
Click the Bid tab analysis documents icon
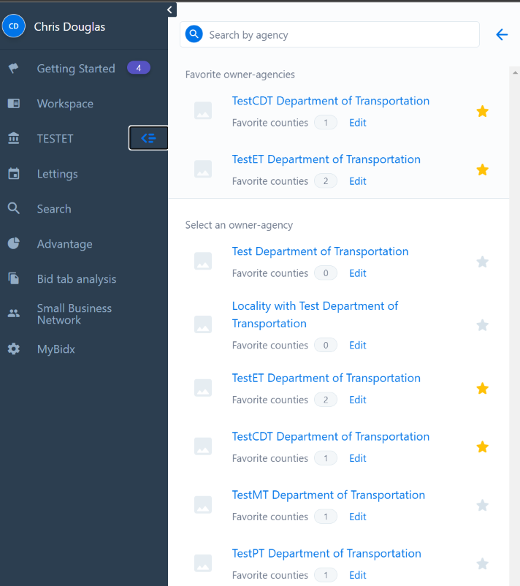point(14,279)
